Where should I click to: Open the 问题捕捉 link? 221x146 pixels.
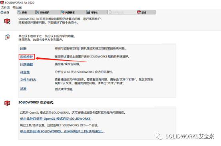click(26, 64)
